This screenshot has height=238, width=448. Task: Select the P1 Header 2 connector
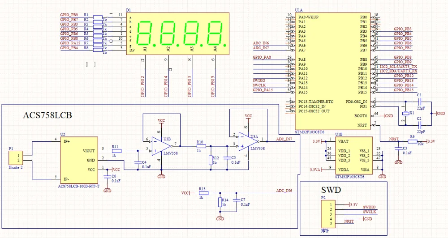(x=16, y=158)
